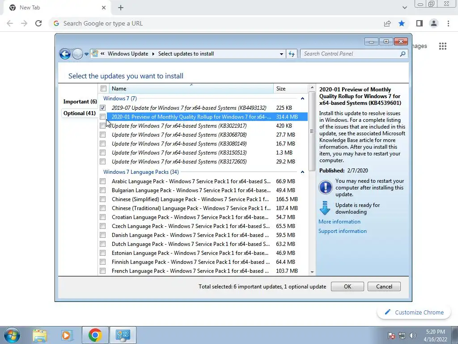Bookmark this tab with the star icon
This screenshot has width=458, height=344.
click(x=402, y=23)
